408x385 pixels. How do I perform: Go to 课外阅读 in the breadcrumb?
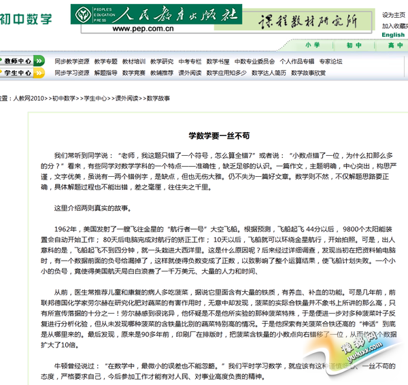click(126, 99)
